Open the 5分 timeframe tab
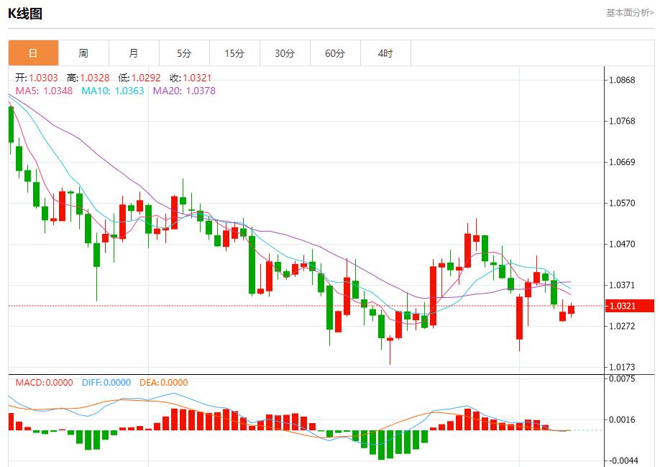This screenshot has height=467, width=660. coord(184,53)
